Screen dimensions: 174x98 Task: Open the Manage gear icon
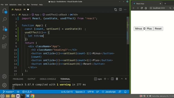4,85
